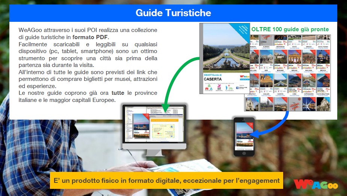Open the small Caserta guide thumbnail in grid
347x196 pixels.
point(280,84)
